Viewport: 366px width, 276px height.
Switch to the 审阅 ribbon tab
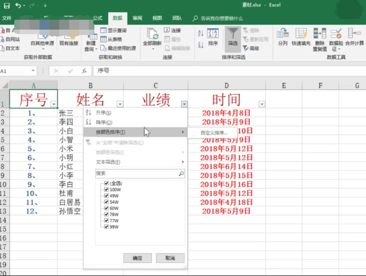click(x=137, y=18)
